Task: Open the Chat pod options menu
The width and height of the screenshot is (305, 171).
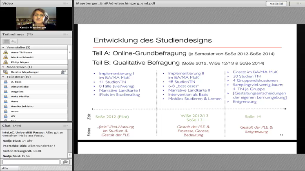Action: coord(65,126)
